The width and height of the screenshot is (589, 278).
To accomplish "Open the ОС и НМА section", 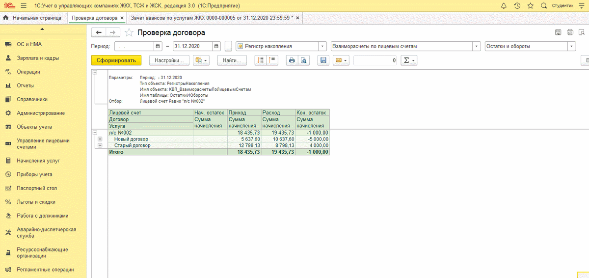I will (x=29, y=44).
